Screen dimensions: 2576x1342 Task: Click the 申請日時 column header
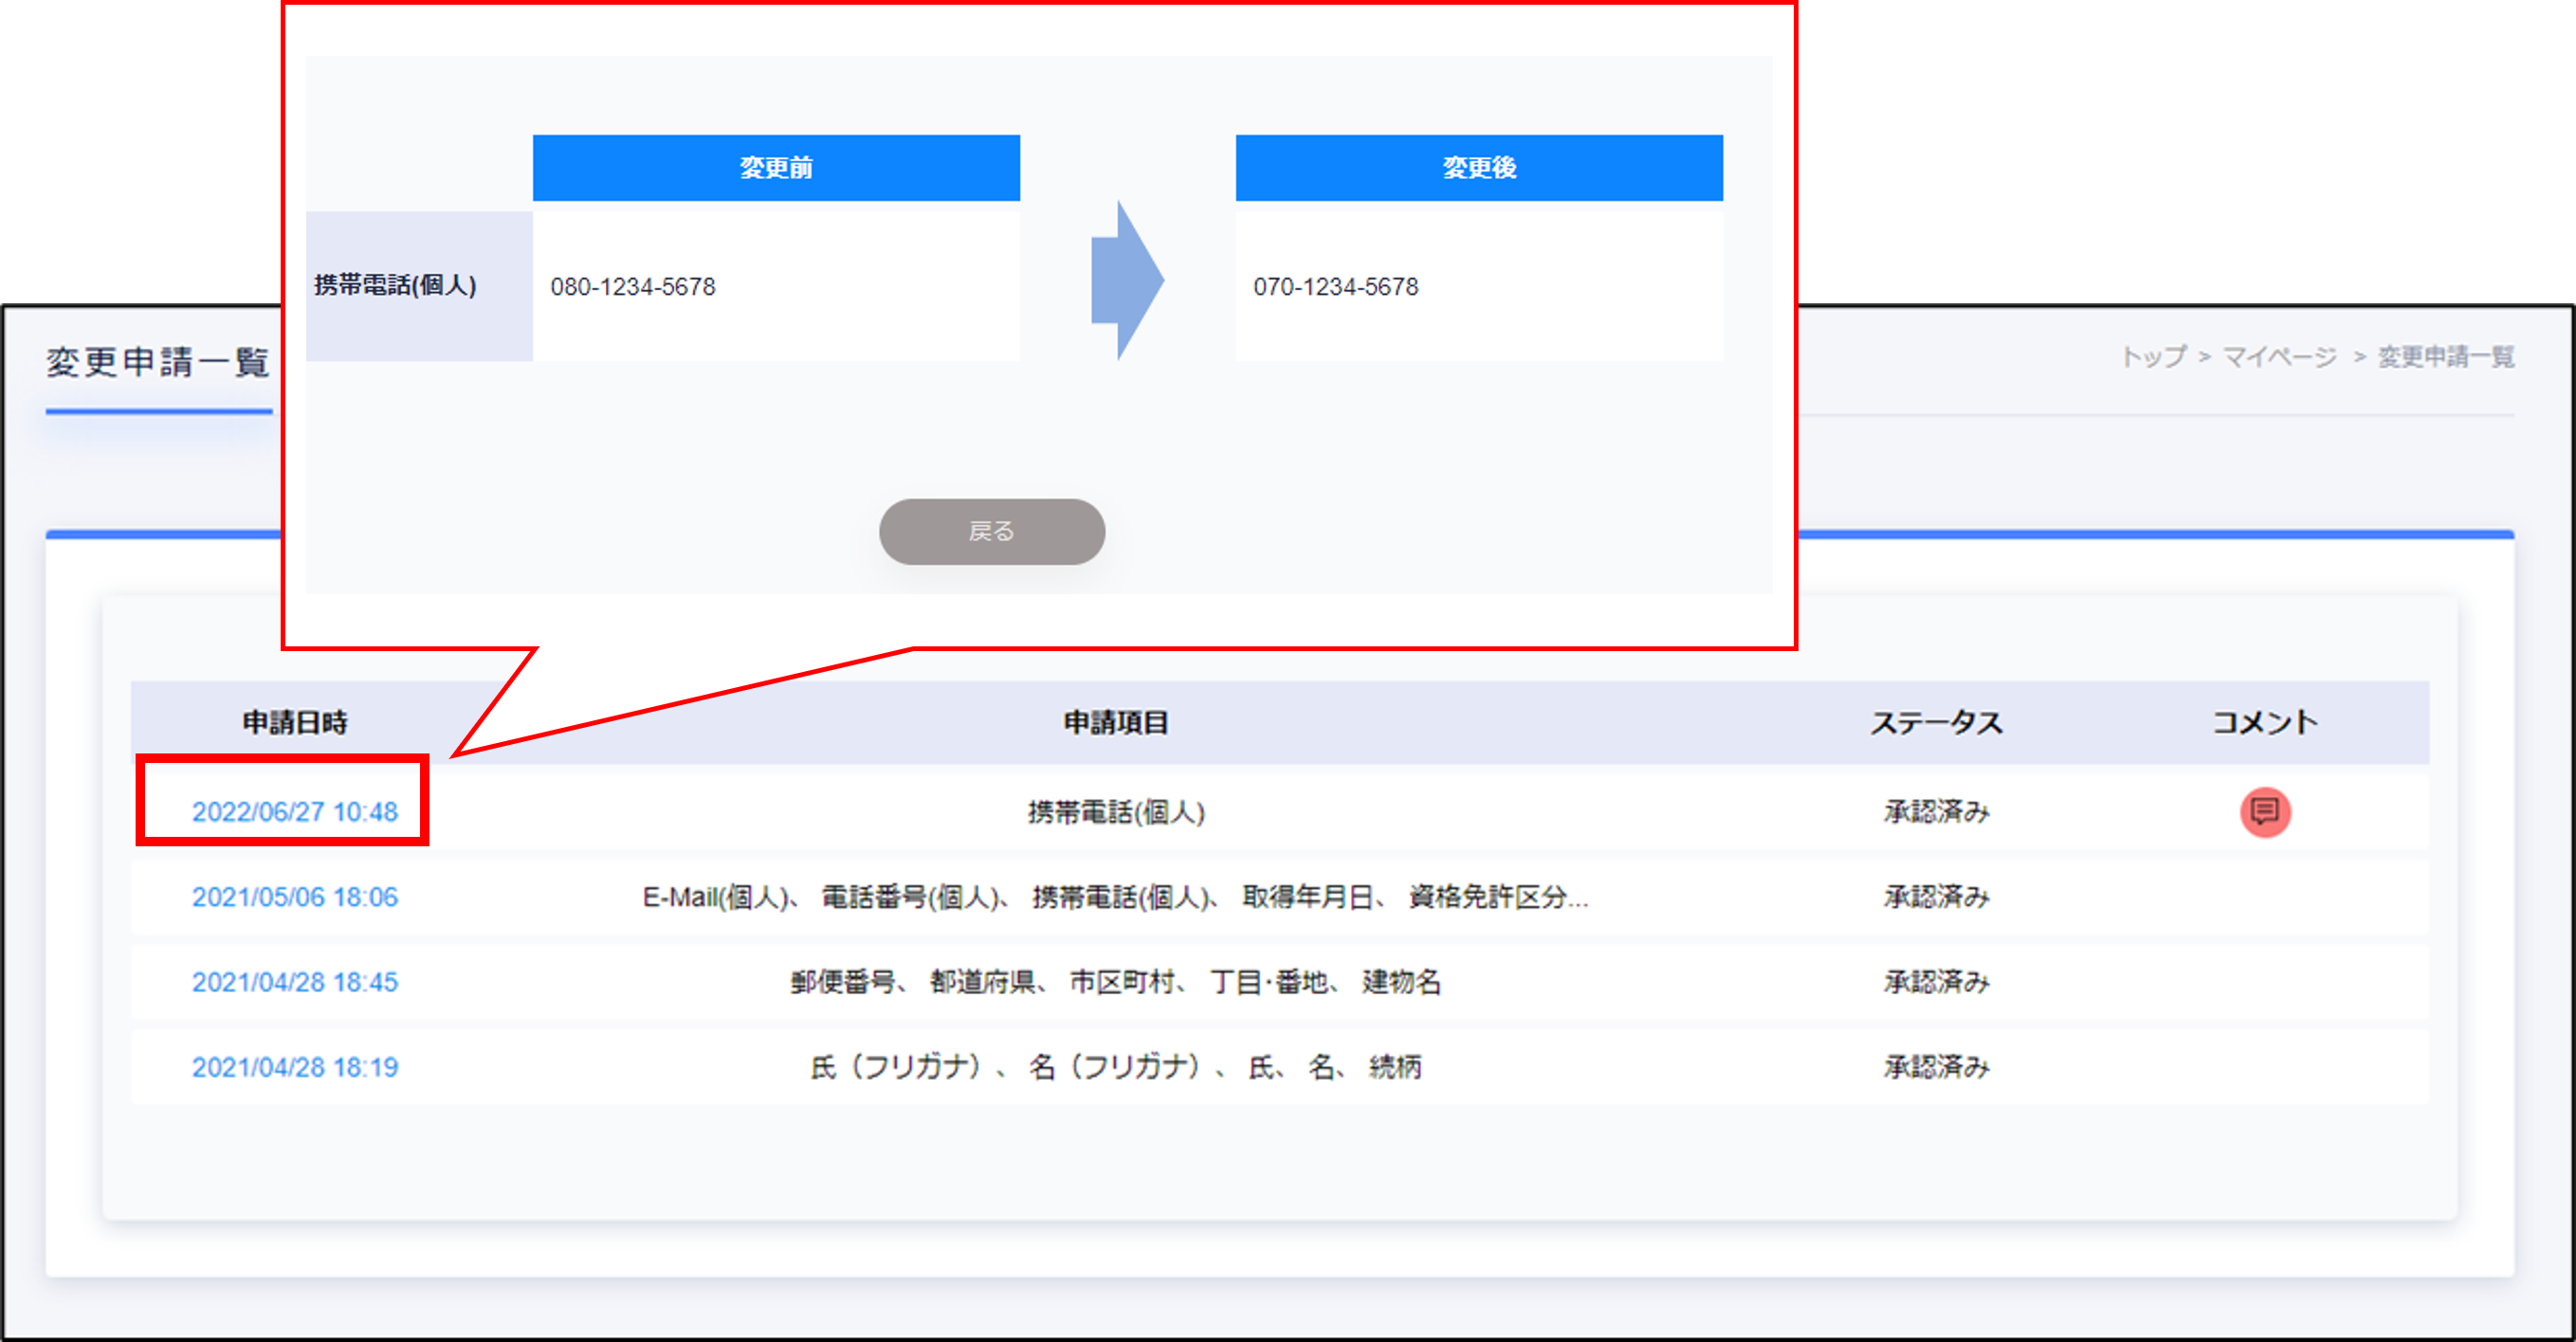294,722
